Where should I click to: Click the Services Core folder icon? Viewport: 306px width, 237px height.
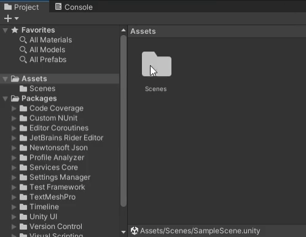[x=23, y=168]
